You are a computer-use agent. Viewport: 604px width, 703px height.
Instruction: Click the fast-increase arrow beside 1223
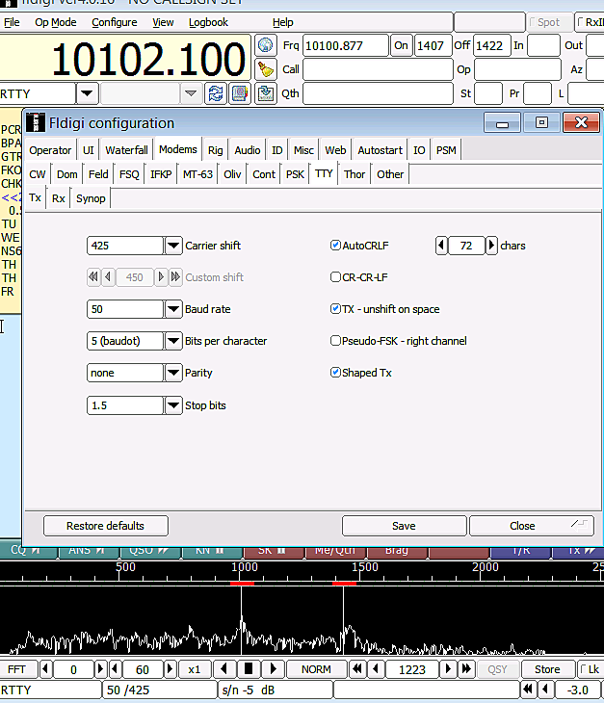click(466, 669)
